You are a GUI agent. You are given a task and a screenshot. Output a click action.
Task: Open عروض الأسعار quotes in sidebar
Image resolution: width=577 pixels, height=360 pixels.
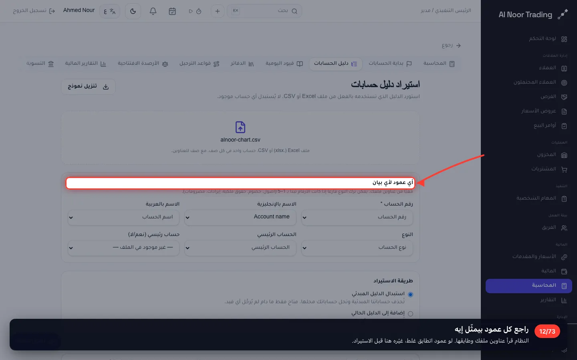pos(529,111)
